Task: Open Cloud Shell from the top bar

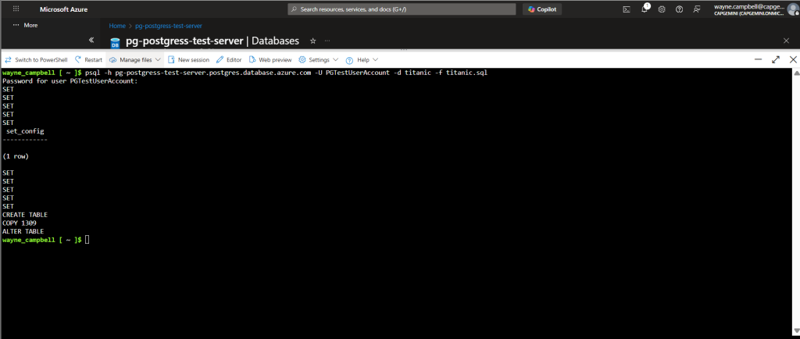Action: click(626, 9)
